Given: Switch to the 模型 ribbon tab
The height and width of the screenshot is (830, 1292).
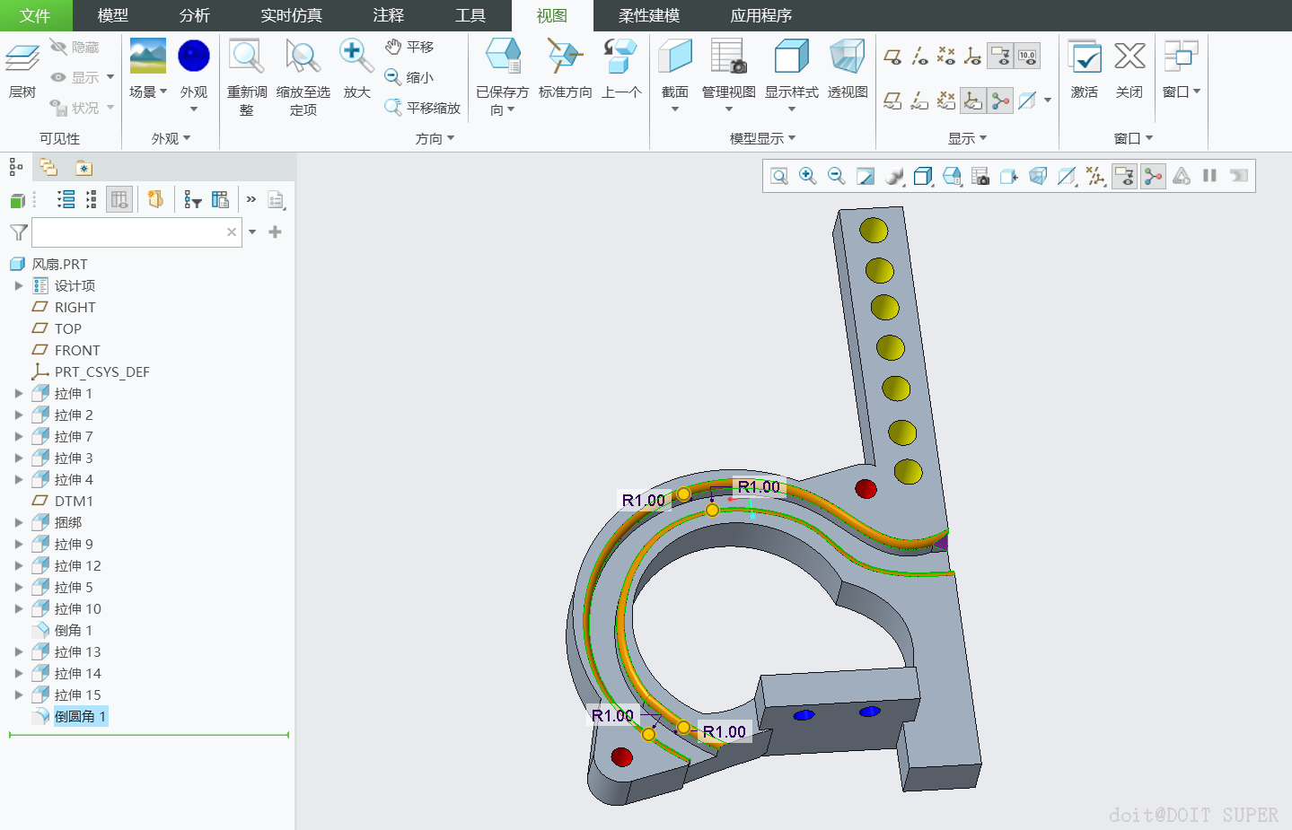Looking at the screenshot, I should 112,15.
